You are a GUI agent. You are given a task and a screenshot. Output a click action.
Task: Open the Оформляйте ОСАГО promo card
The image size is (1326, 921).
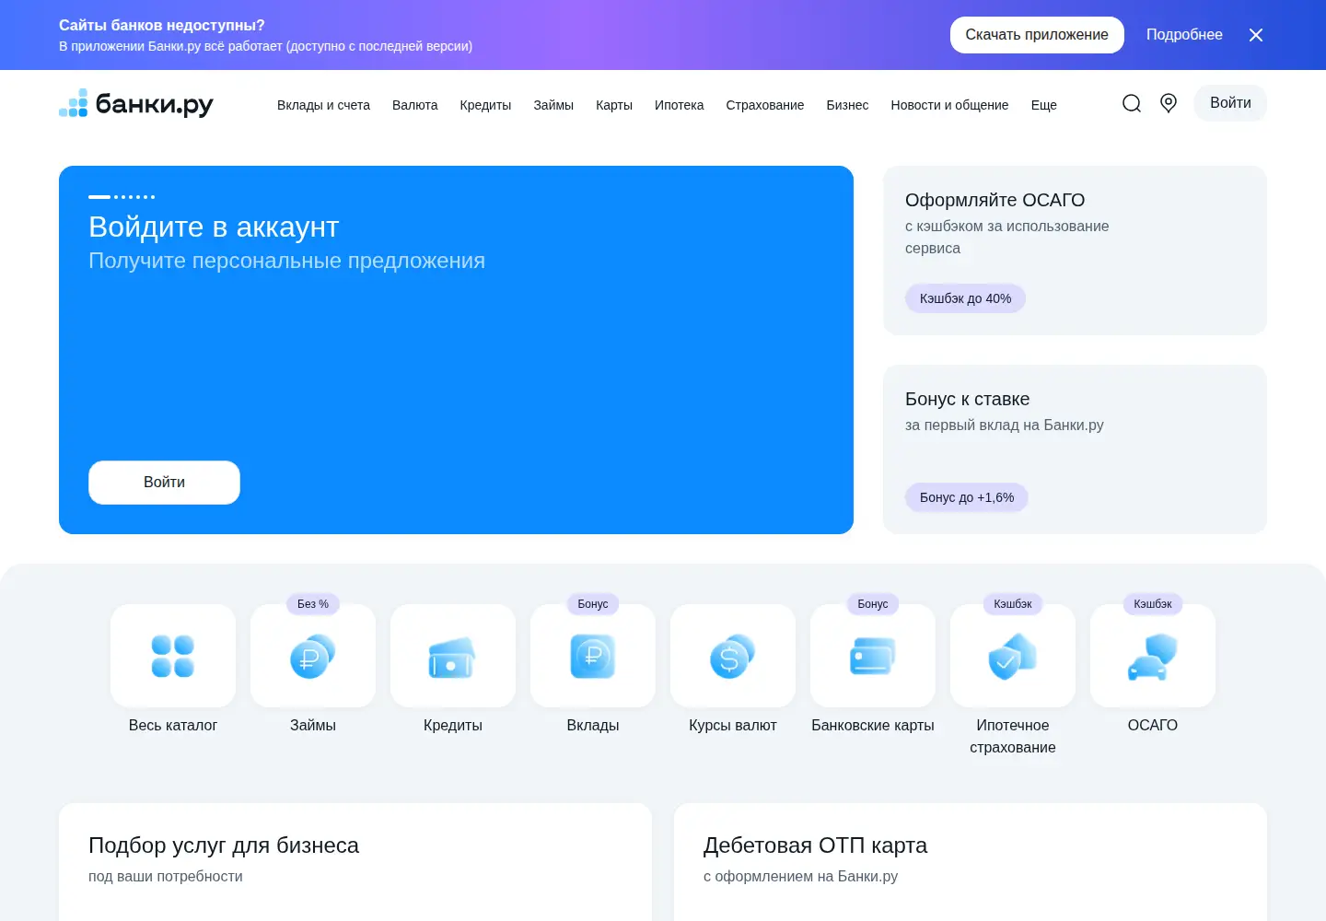(x=1075, y=251)
